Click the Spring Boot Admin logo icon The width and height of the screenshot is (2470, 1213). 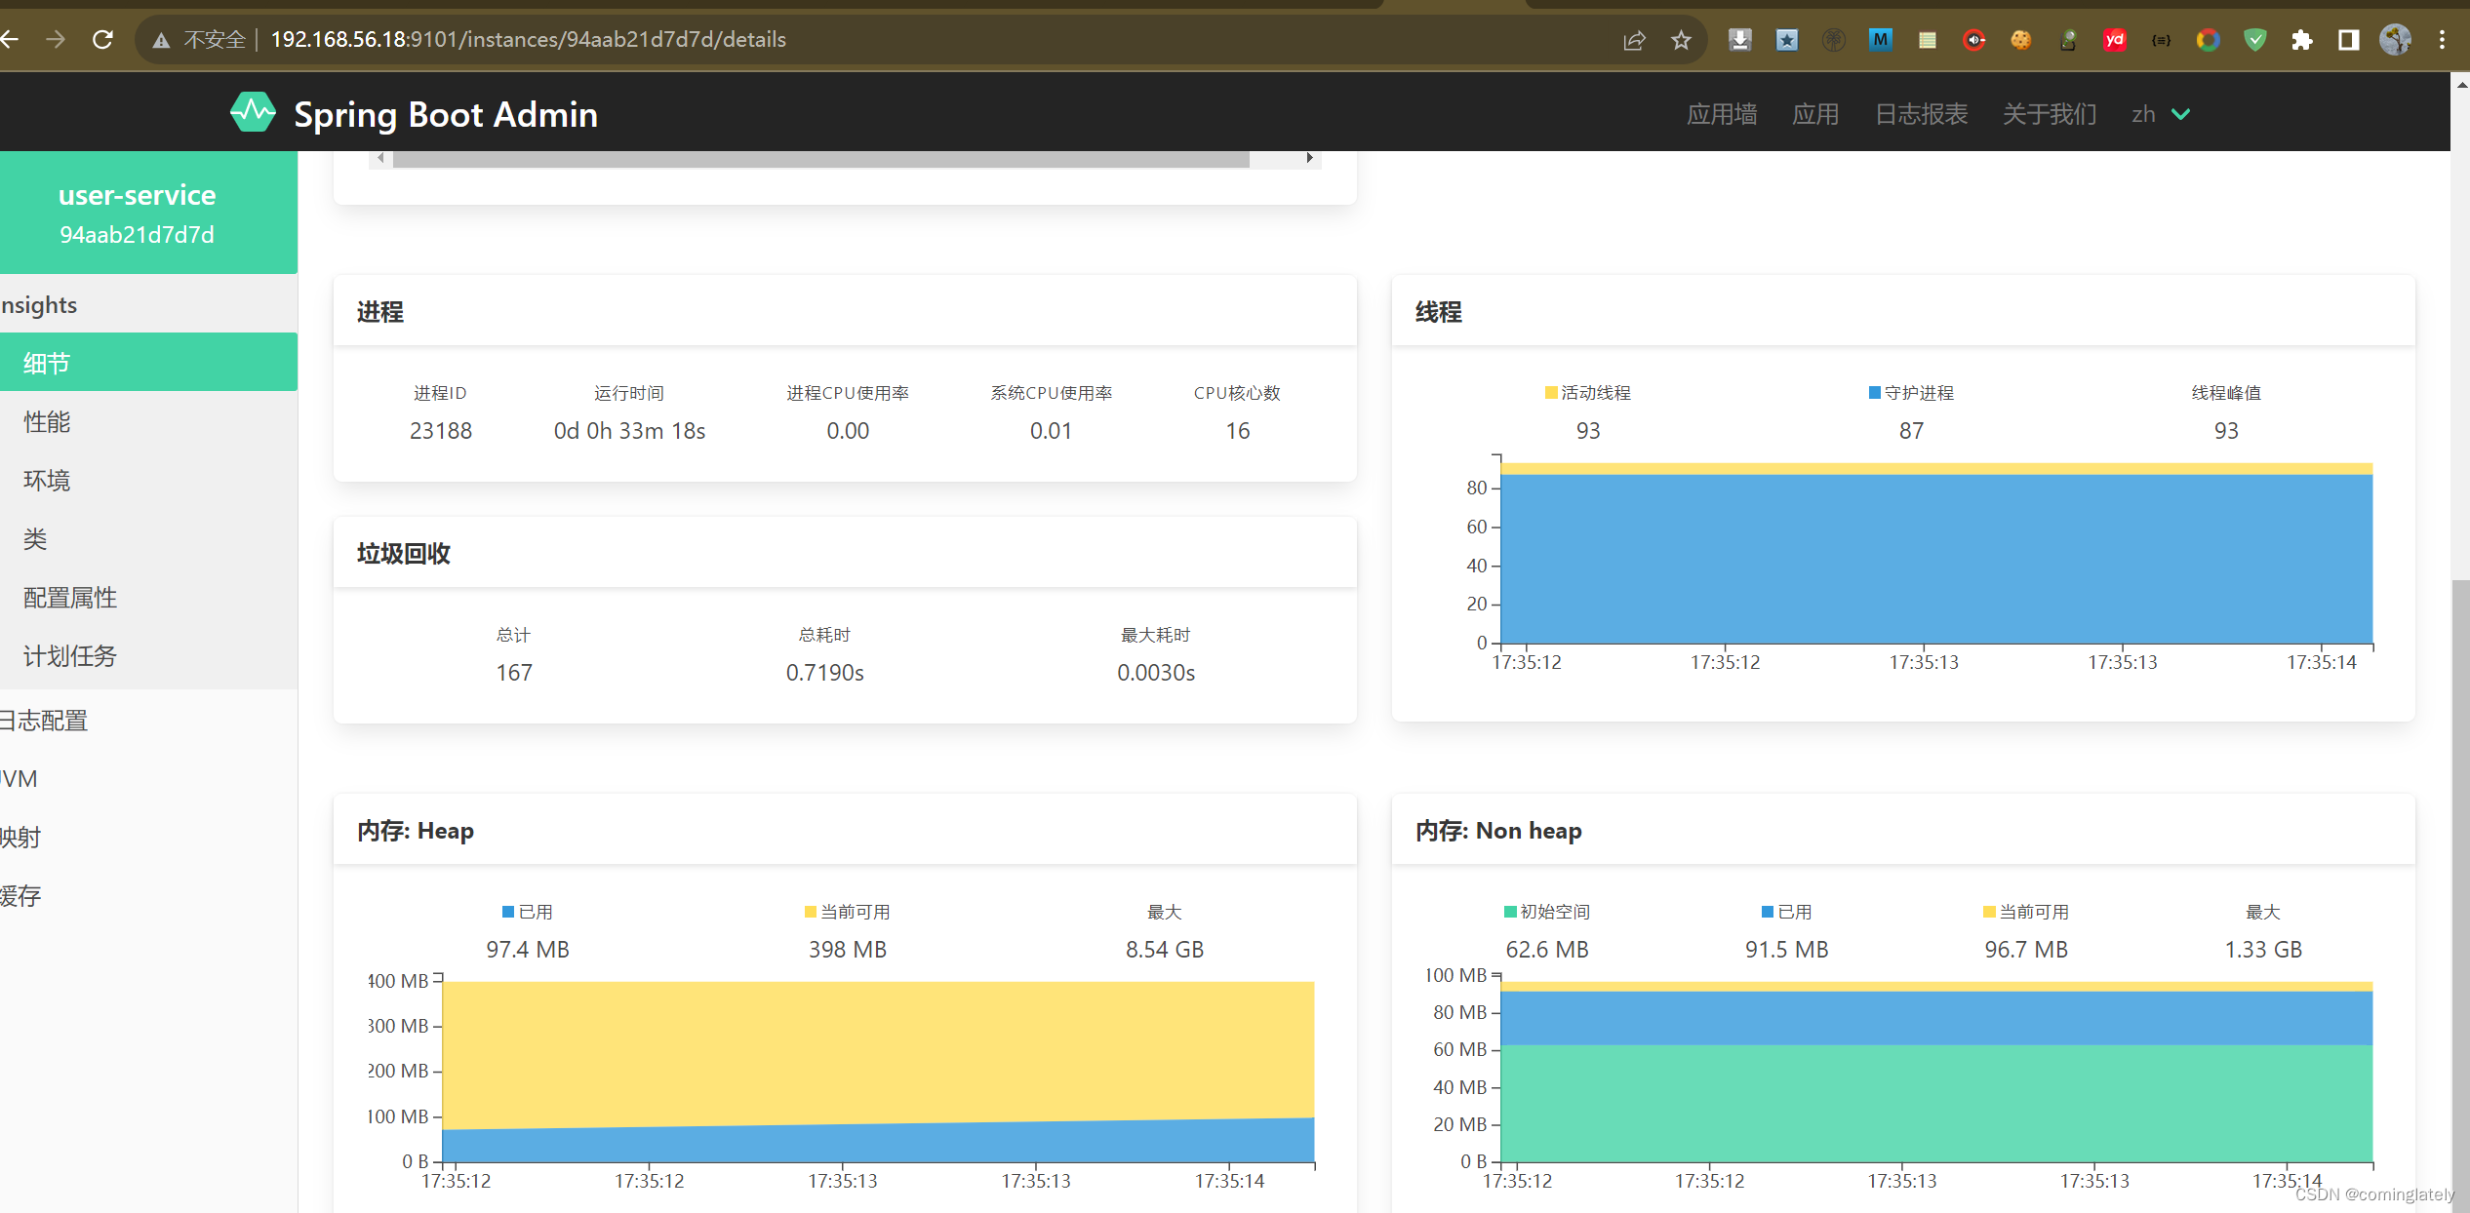click(253, 113)
